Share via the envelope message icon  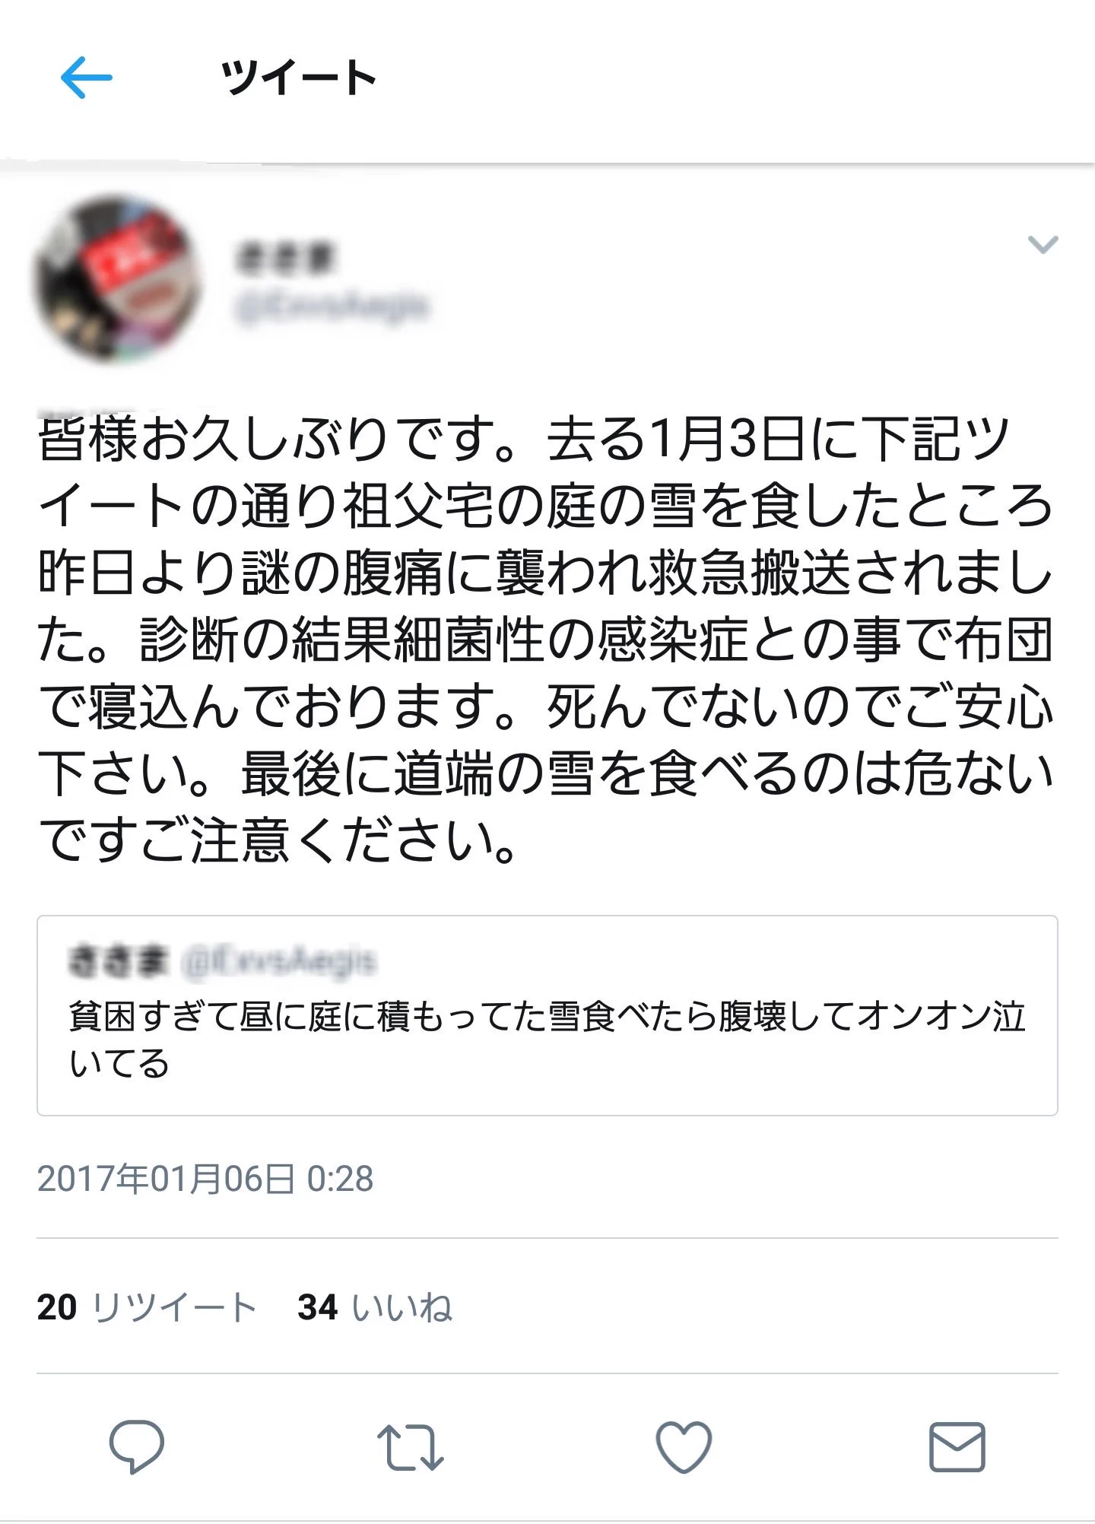pos(957,1446)
